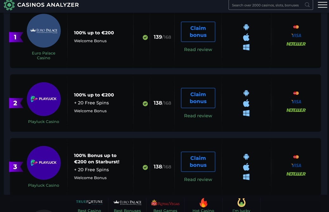Click the rank 2 purple ribbon badge

16,103
